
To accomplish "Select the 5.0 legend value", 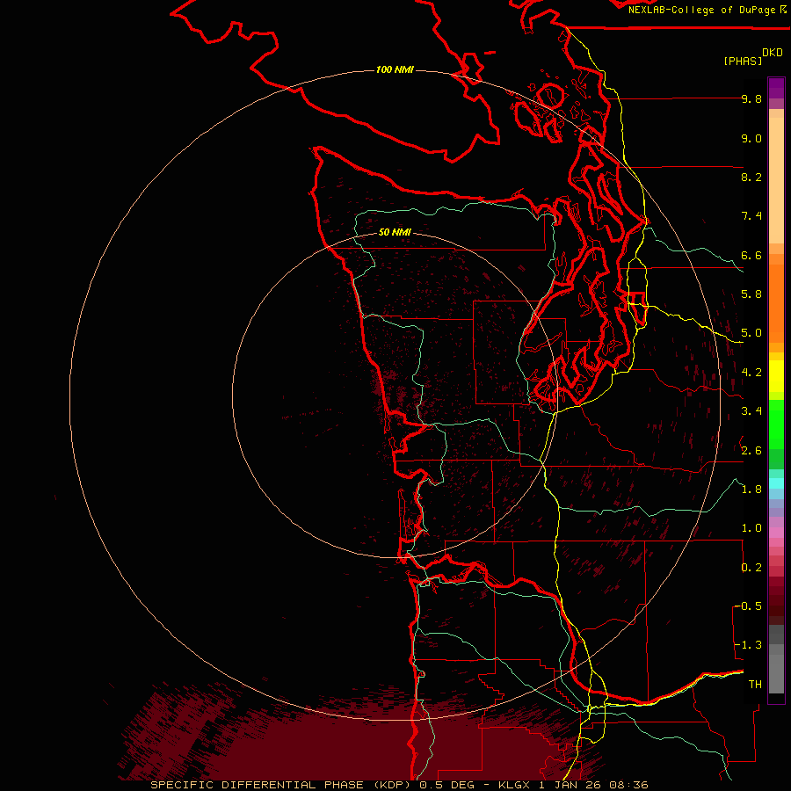I will (x=751, y=333).
